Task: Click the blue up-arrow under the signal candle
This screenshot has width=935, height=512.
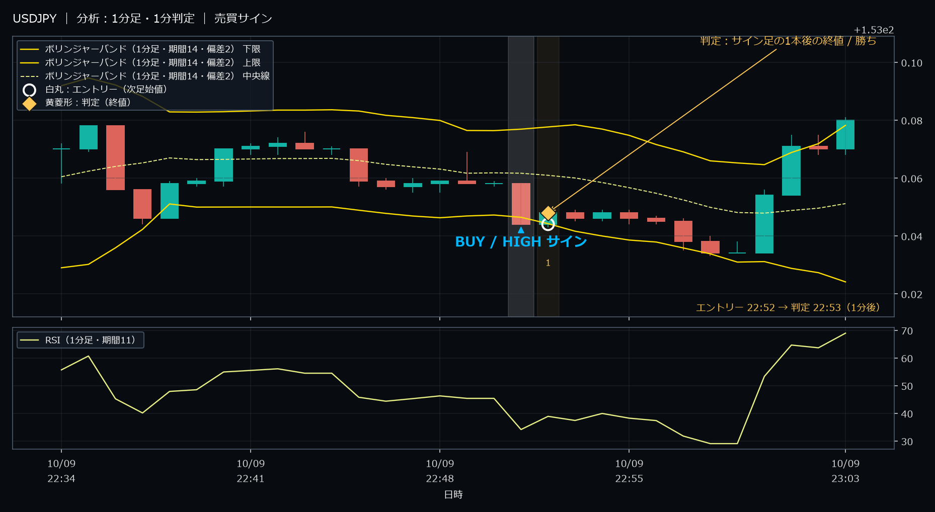Action: [x=521, y=230]
